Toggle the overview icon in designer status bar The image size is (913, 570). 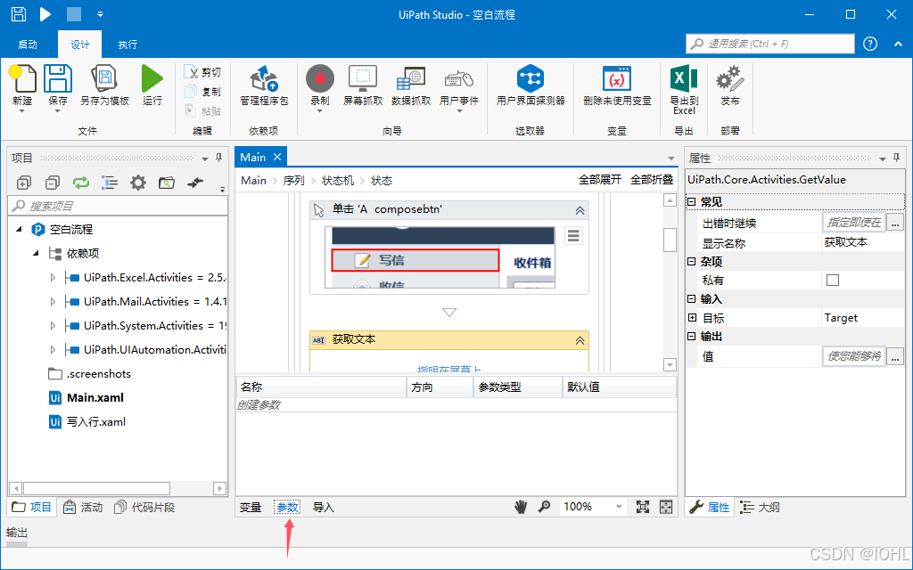[666, 507]
